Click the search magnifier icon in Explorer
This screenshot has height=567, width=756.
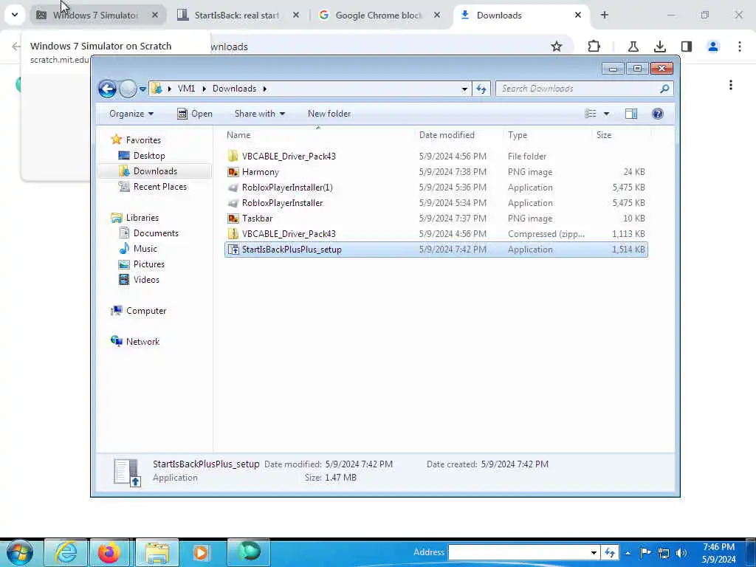(x=664, y=89)
